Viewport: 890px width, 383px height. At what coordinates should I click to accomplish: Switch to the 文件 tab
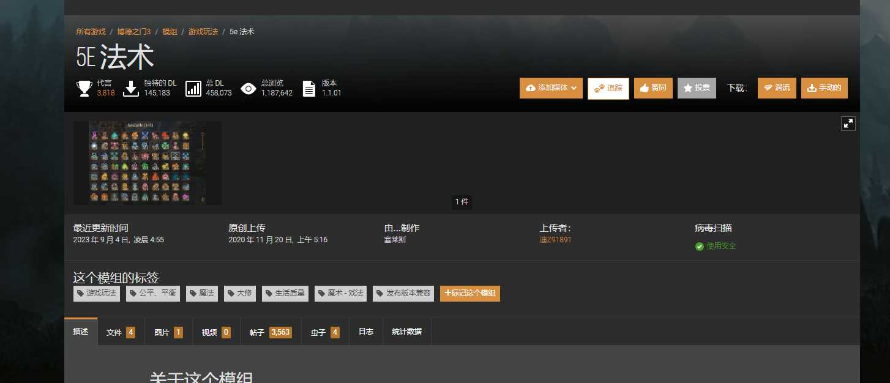[121, 332]
